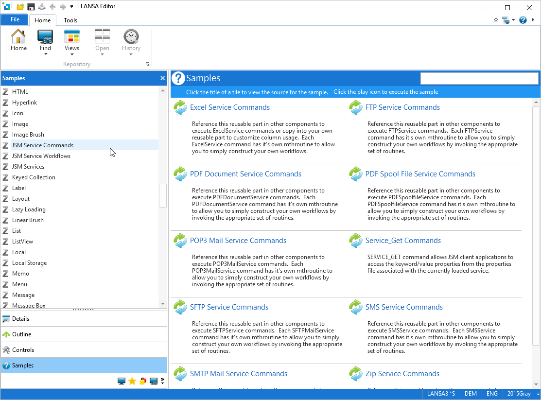Open the Outline panel tab
The height and width of the screenshot is (400, 541).
point(84,334)
